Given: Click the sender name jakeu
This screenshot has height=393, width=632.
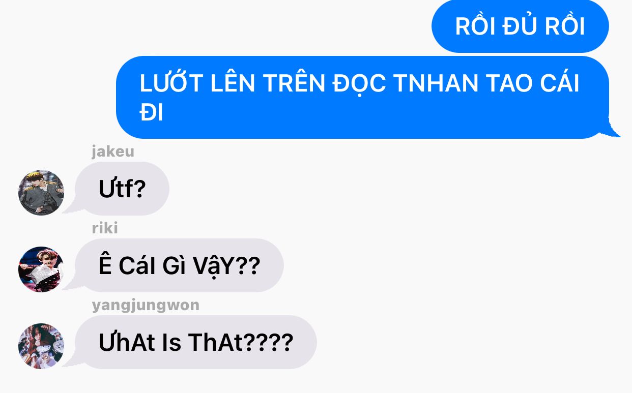Looking at the screenshot, I should pos(113,152).
